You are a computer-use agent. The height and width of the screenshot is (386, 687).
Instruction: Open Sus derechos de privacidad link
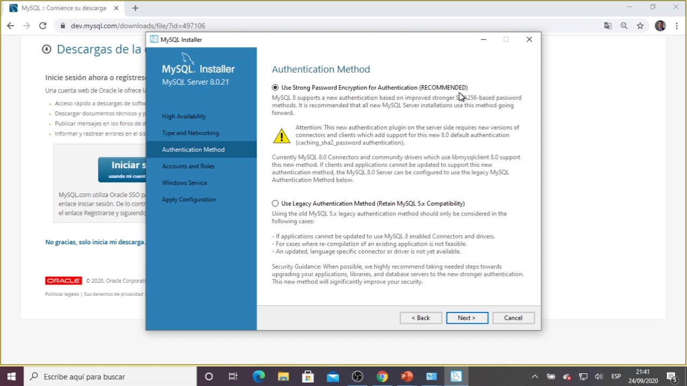(x=113, y=294)
